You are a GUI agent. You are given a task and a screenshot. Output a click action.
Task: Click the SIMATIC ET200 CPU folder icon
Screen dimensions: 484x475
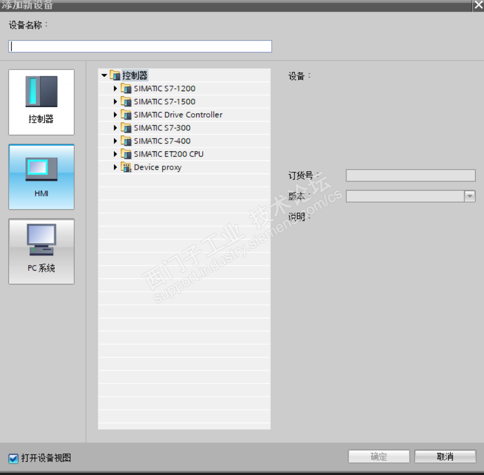[126, 154]
